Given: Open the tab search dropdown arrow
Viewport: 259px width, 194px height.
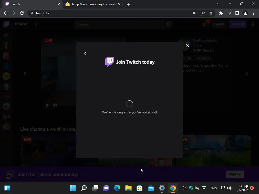Looking at the screenshot, I should pos(218,4).
